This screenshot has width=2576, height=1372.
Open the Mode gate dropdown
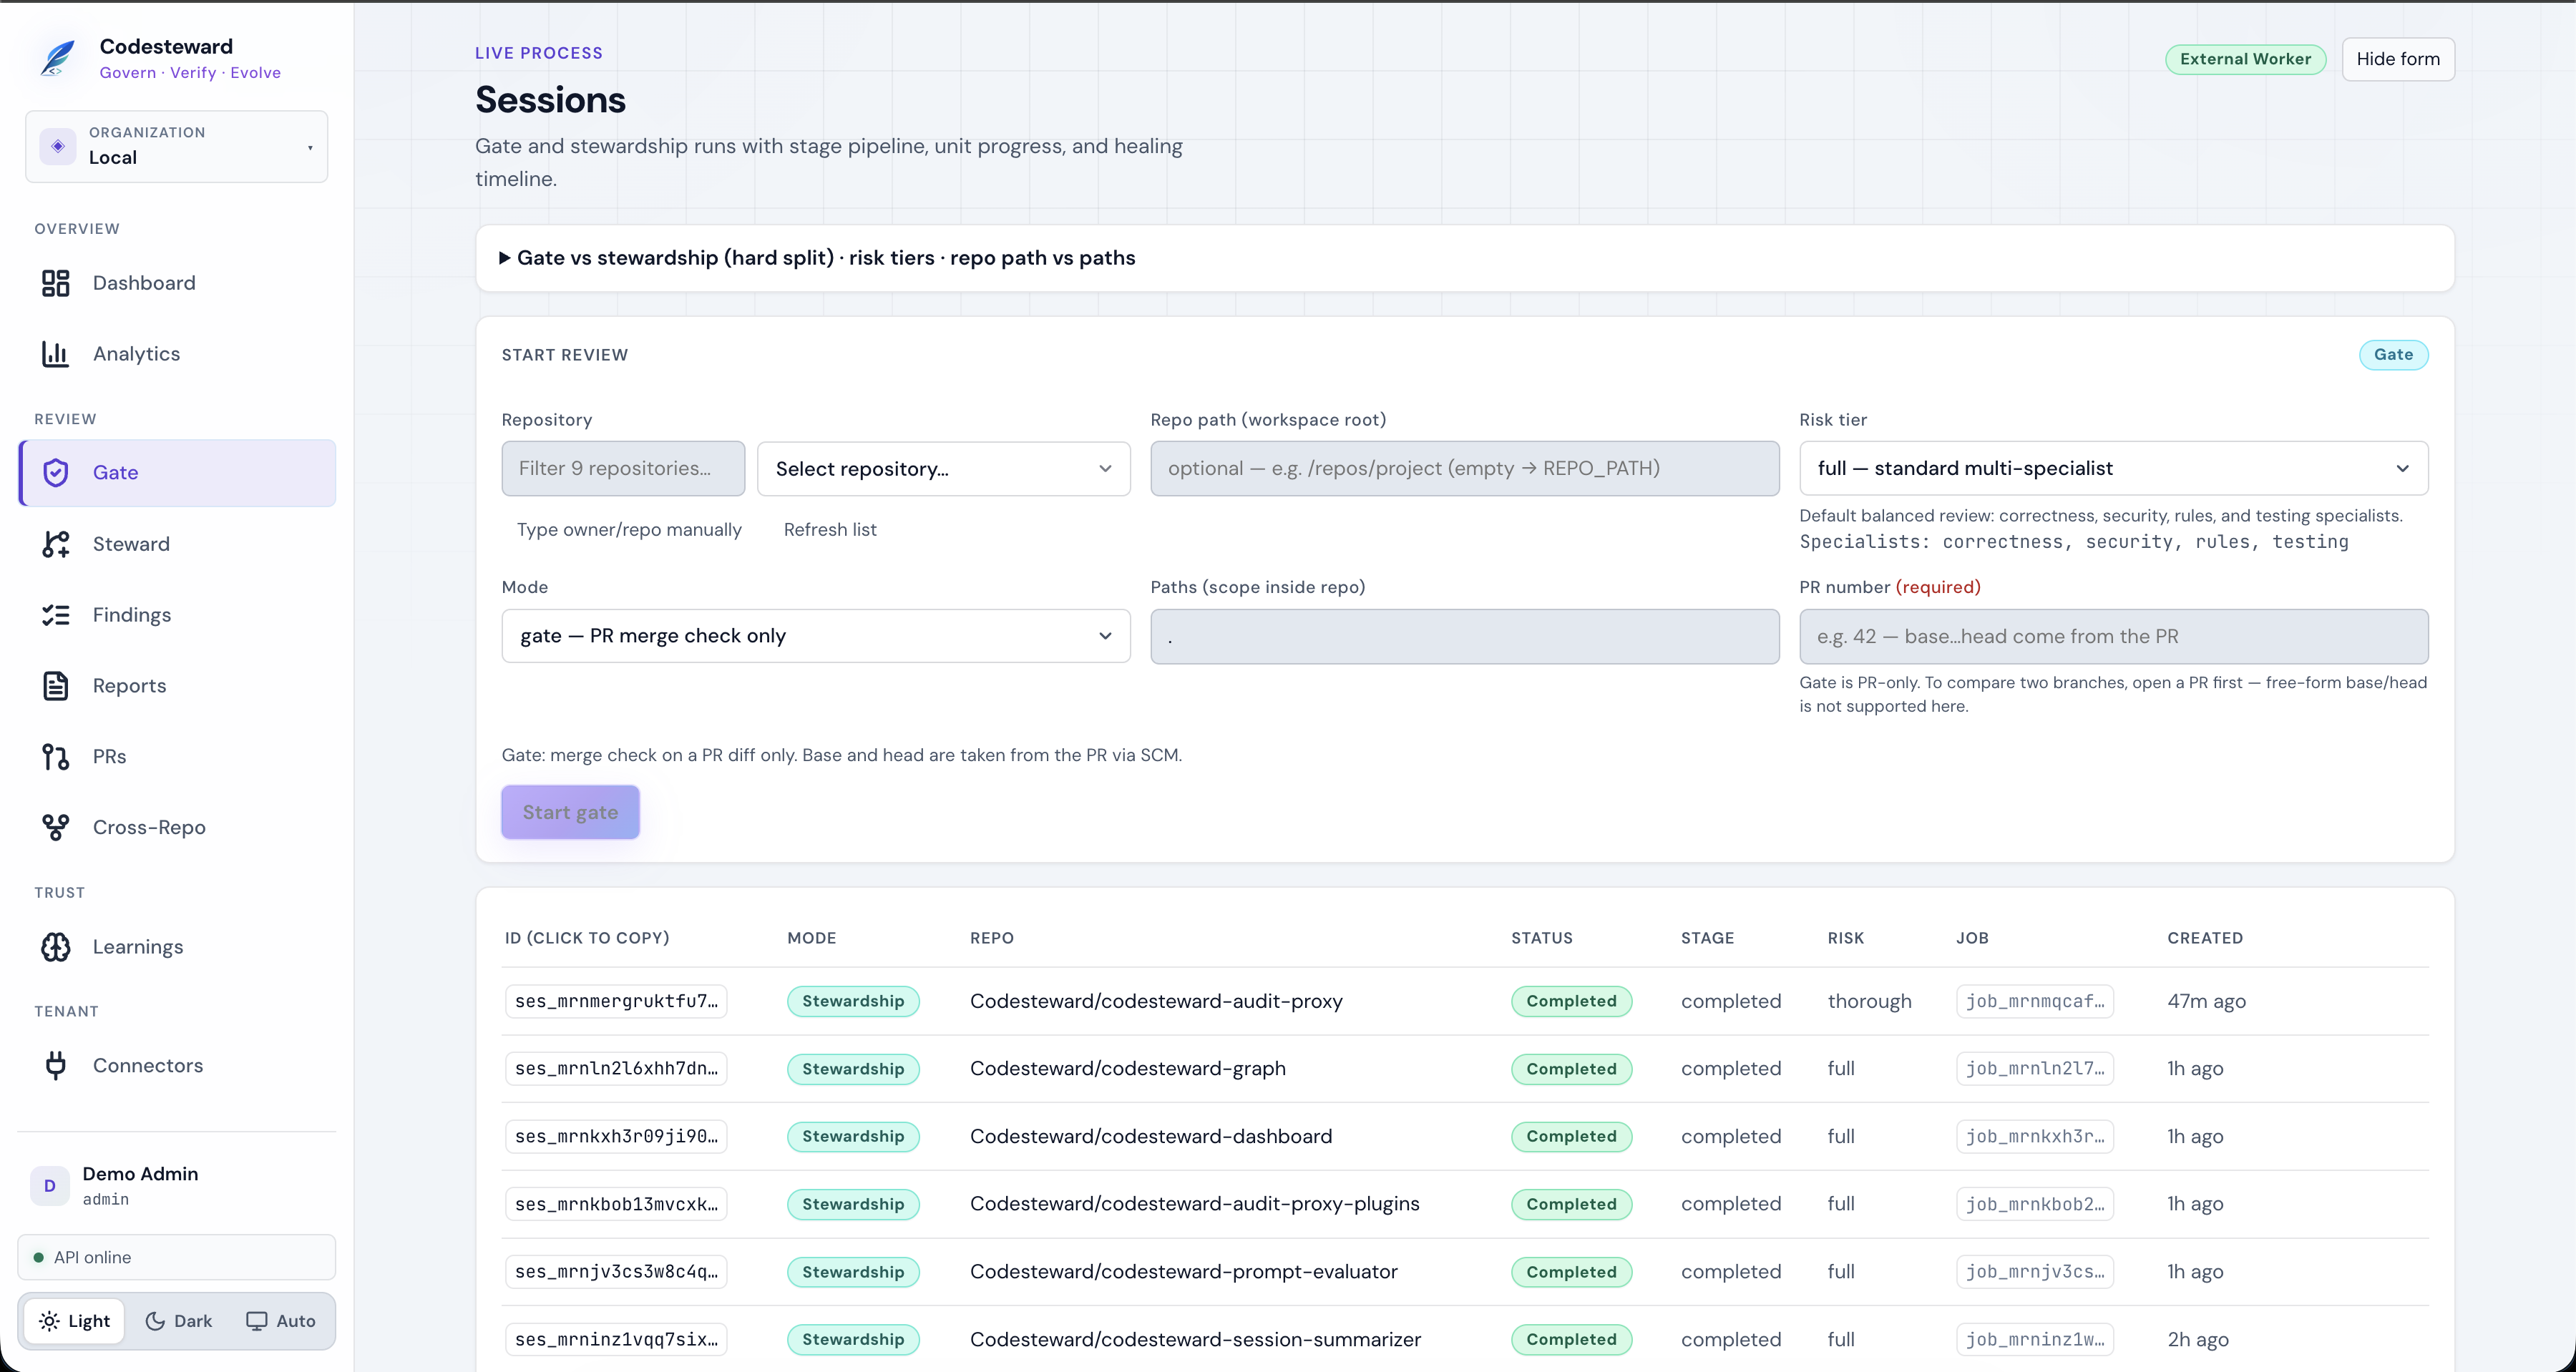[816, 636]
